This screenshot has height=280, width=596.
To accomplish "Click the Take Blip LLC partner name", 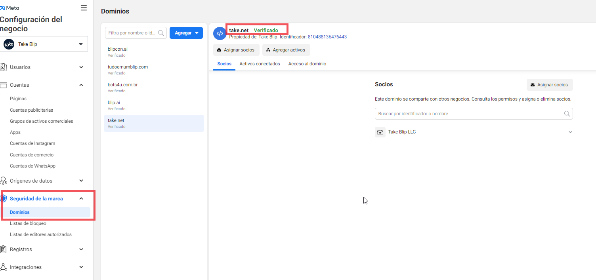I will point(402,132).
